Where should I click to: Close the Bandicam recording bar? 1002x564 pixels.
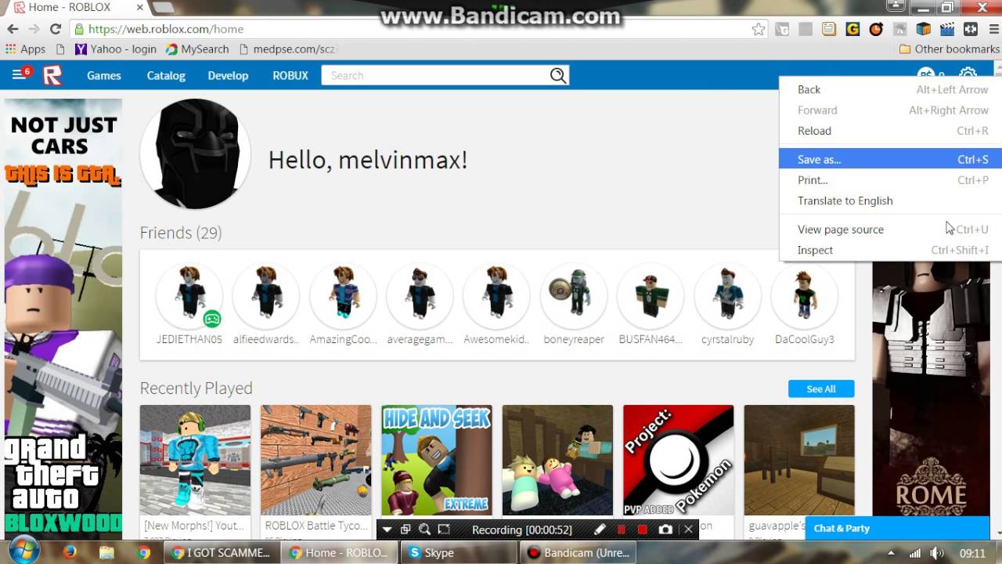coord(688,530)
